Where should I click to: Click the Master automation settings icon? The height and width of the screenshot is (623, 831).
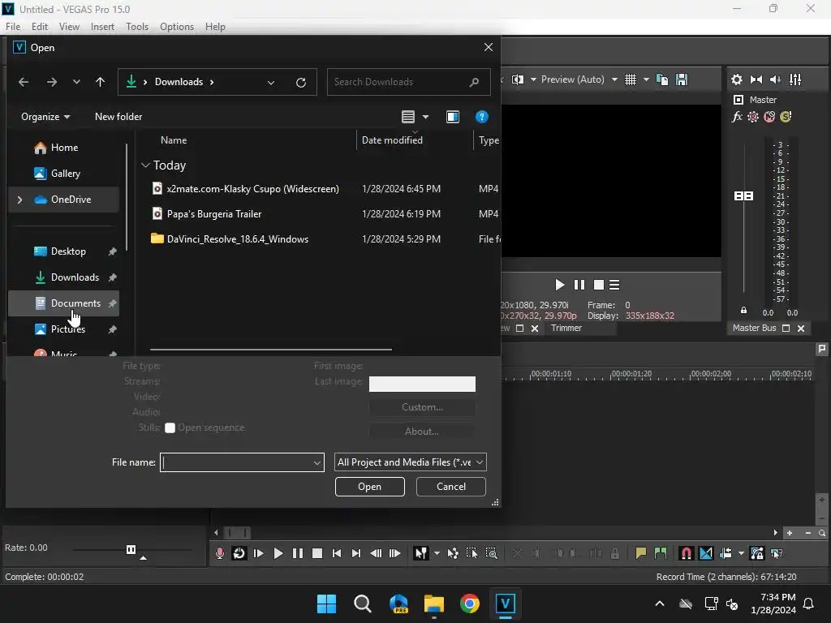click(x=753, y=117)
